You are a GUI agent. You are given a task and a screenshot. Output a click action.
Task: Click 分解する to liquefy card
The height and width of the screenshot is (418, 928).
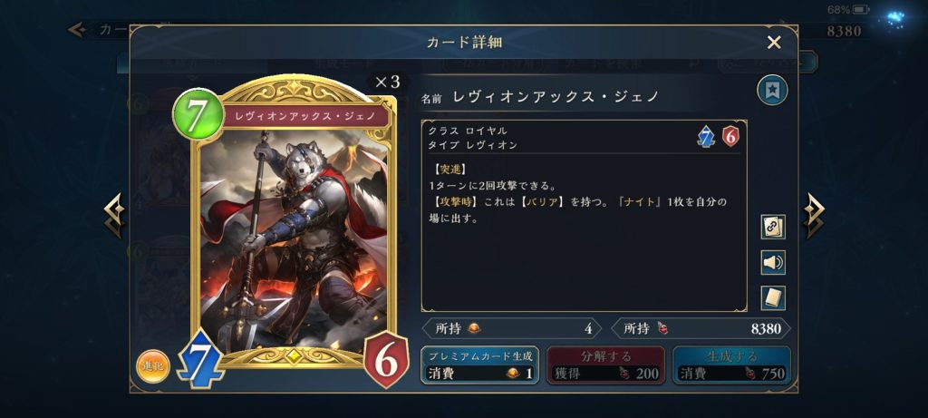pyautogui.click(x=606, y=365)
